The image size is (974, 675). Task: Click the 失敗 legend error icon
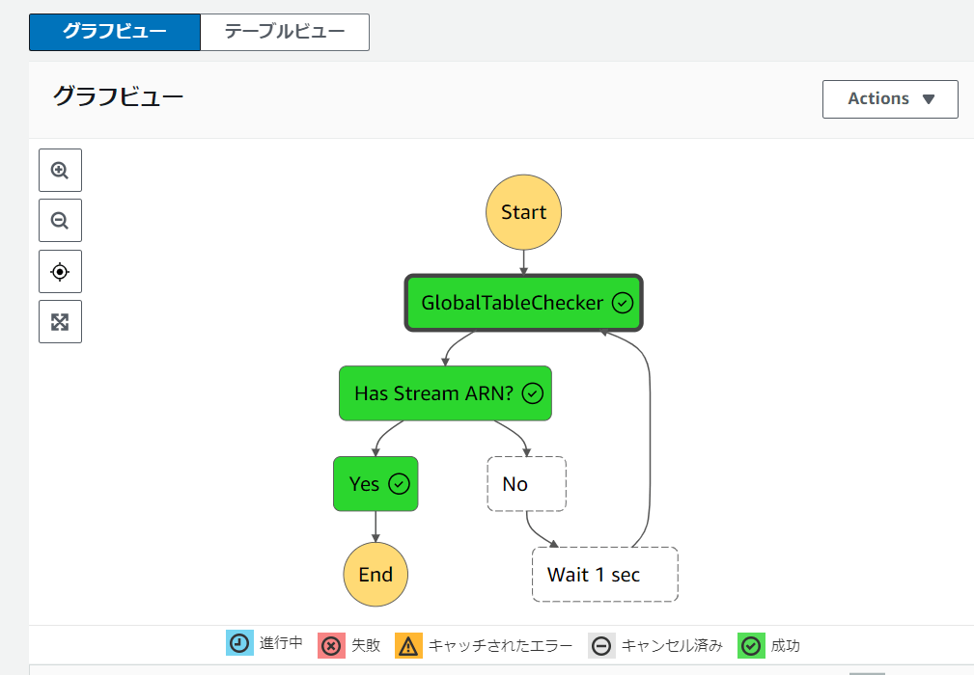pyautogui.click(x=332, y=645)
